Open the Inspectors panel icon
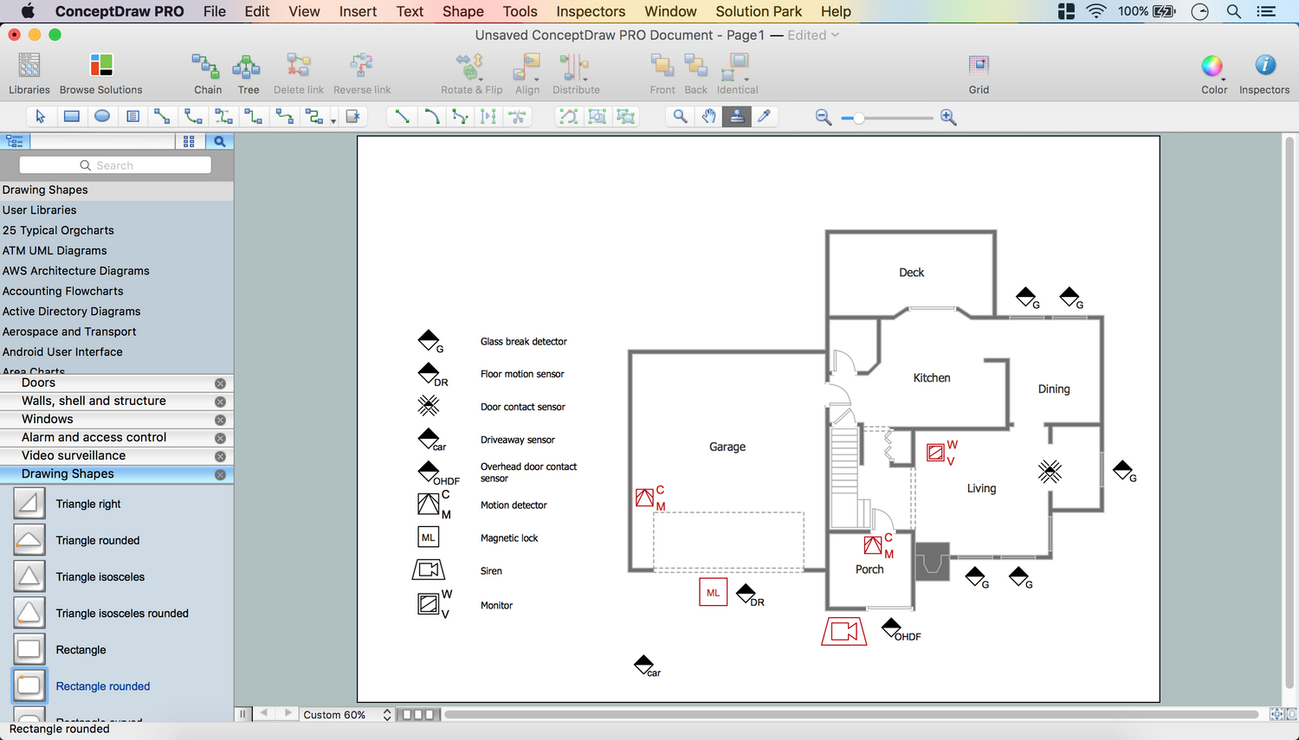 (1264, 66)
